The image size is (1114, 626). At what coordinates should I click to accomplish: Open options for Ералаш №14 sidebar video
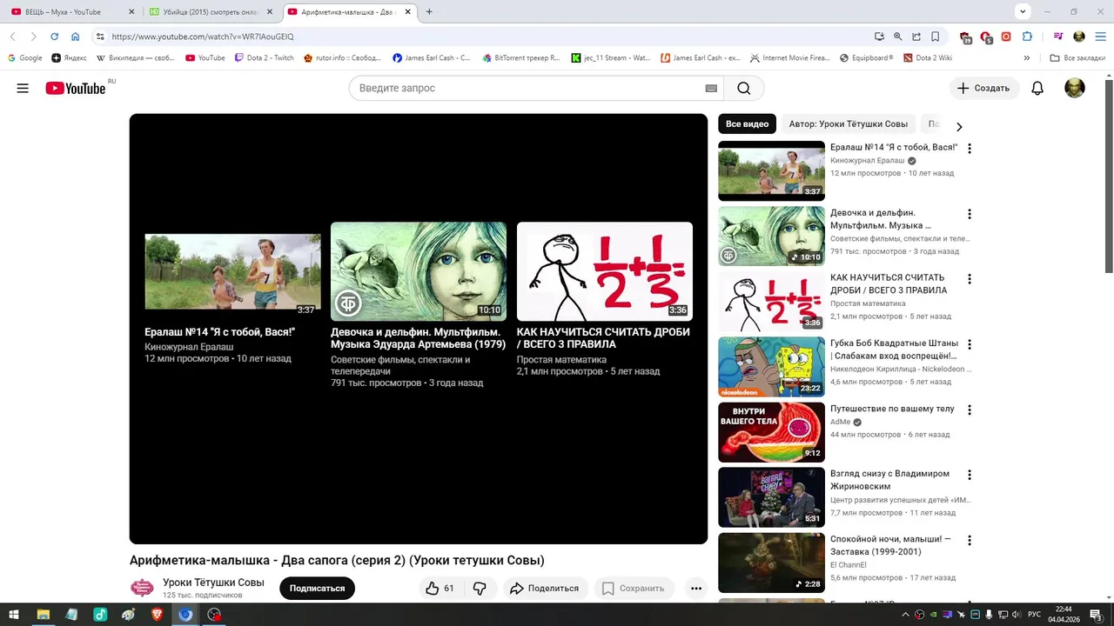(x=970, y=149)
